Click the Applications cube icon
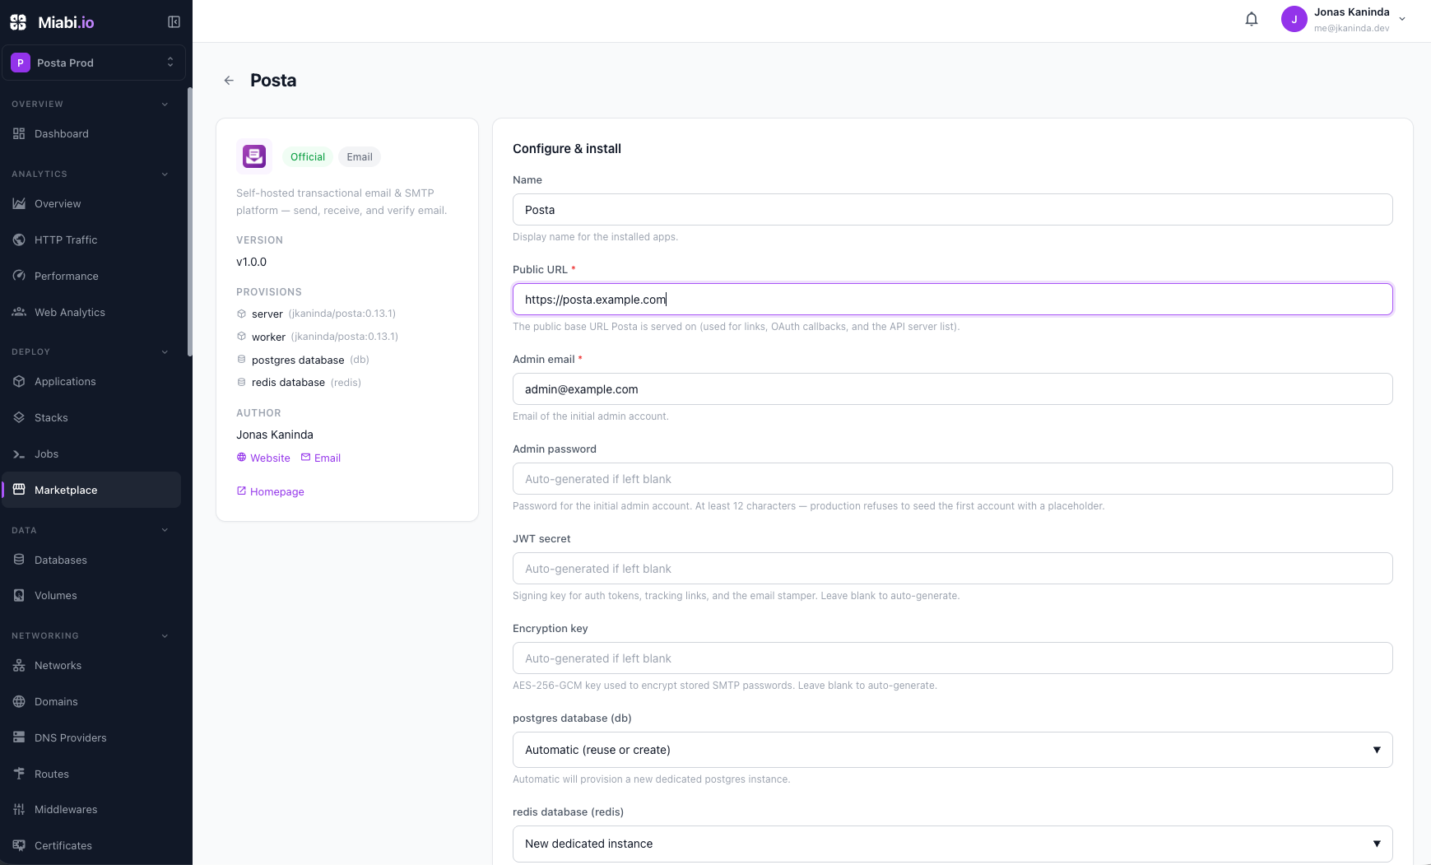The width and height of the screenshot is (1431, 865). point(19,381)
